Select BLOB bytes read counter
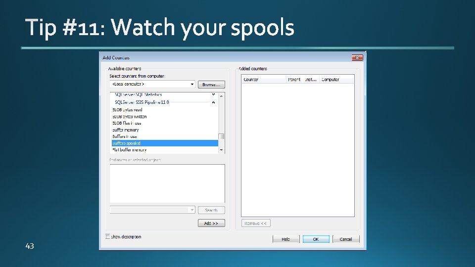 pos(165,110)
